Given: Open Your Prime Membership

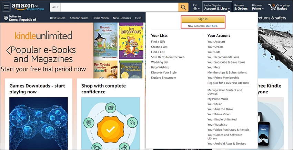Looking at the screenshot, I should [x=223, y=78].
